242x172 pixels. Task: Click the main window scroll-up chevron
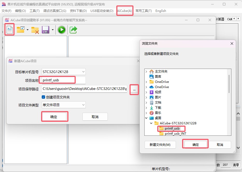(x=238, y=114)
